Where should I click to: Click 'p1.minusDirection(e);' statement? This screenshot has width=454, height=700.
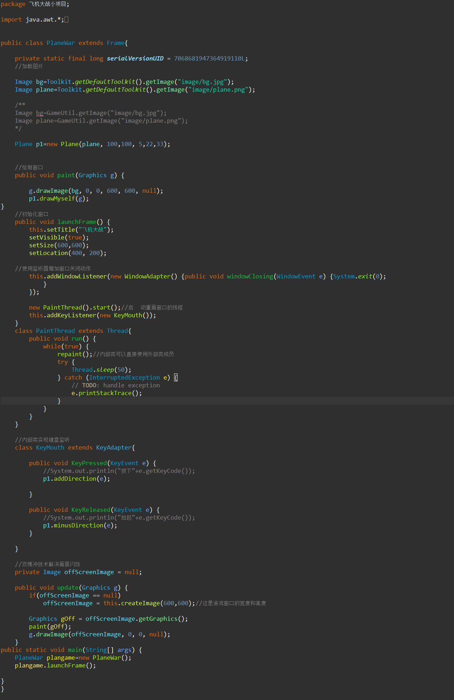point(80,526)
